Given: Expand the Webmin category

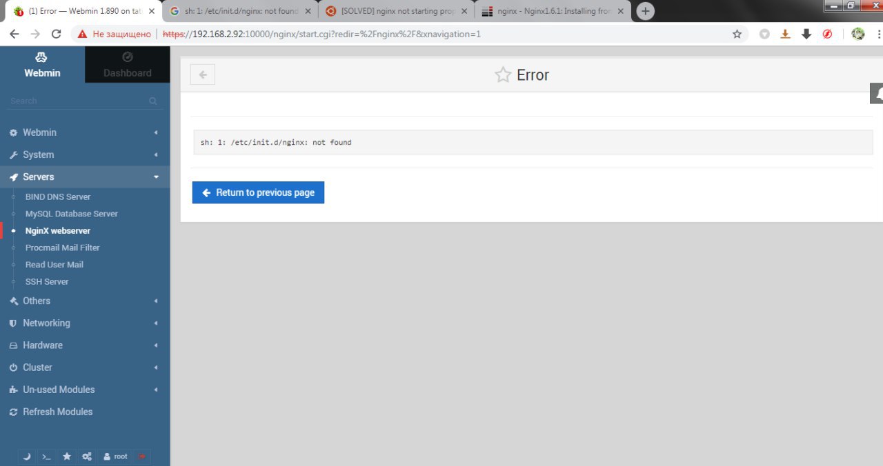Looking at the screenshot, I should click(85, 132).
